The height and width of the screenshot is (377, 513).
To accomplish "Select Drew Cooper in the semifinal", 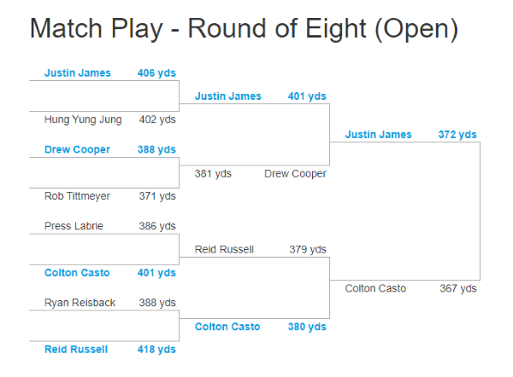I will pos(295,174).
